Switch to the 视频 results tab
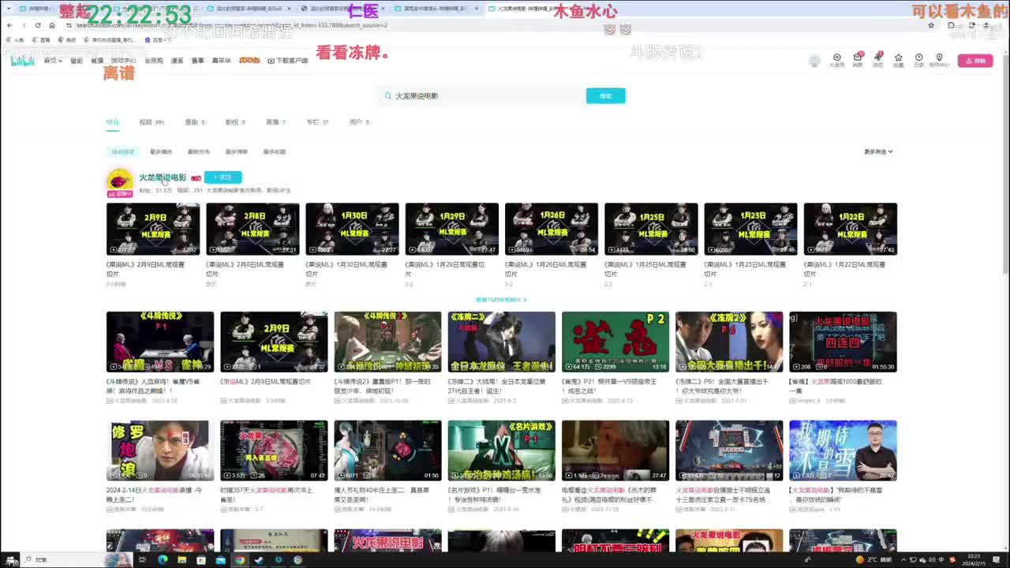Viewport: 1010px width, 568px height. pos(151,122)
